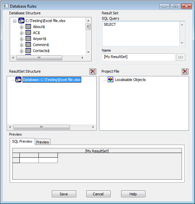
Task: Expand the About$ table node
Action: (21, 27)
